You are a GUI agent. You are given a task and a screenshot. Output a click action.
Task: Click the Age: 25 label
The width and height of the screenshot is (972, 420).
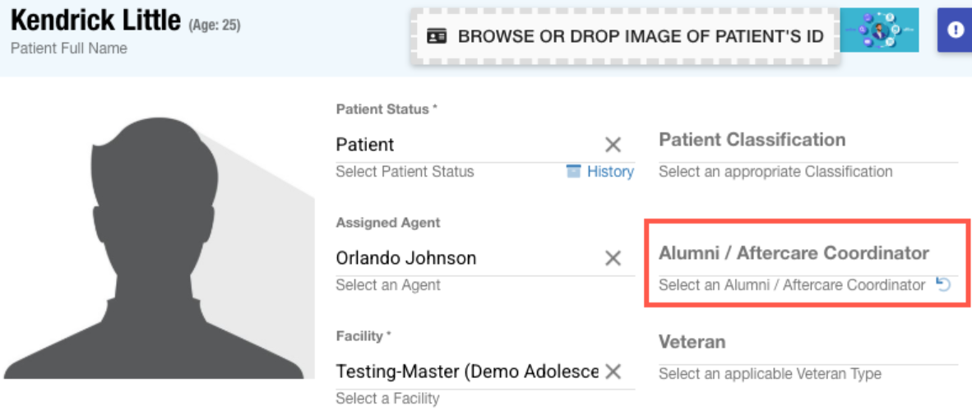(215, 25)
